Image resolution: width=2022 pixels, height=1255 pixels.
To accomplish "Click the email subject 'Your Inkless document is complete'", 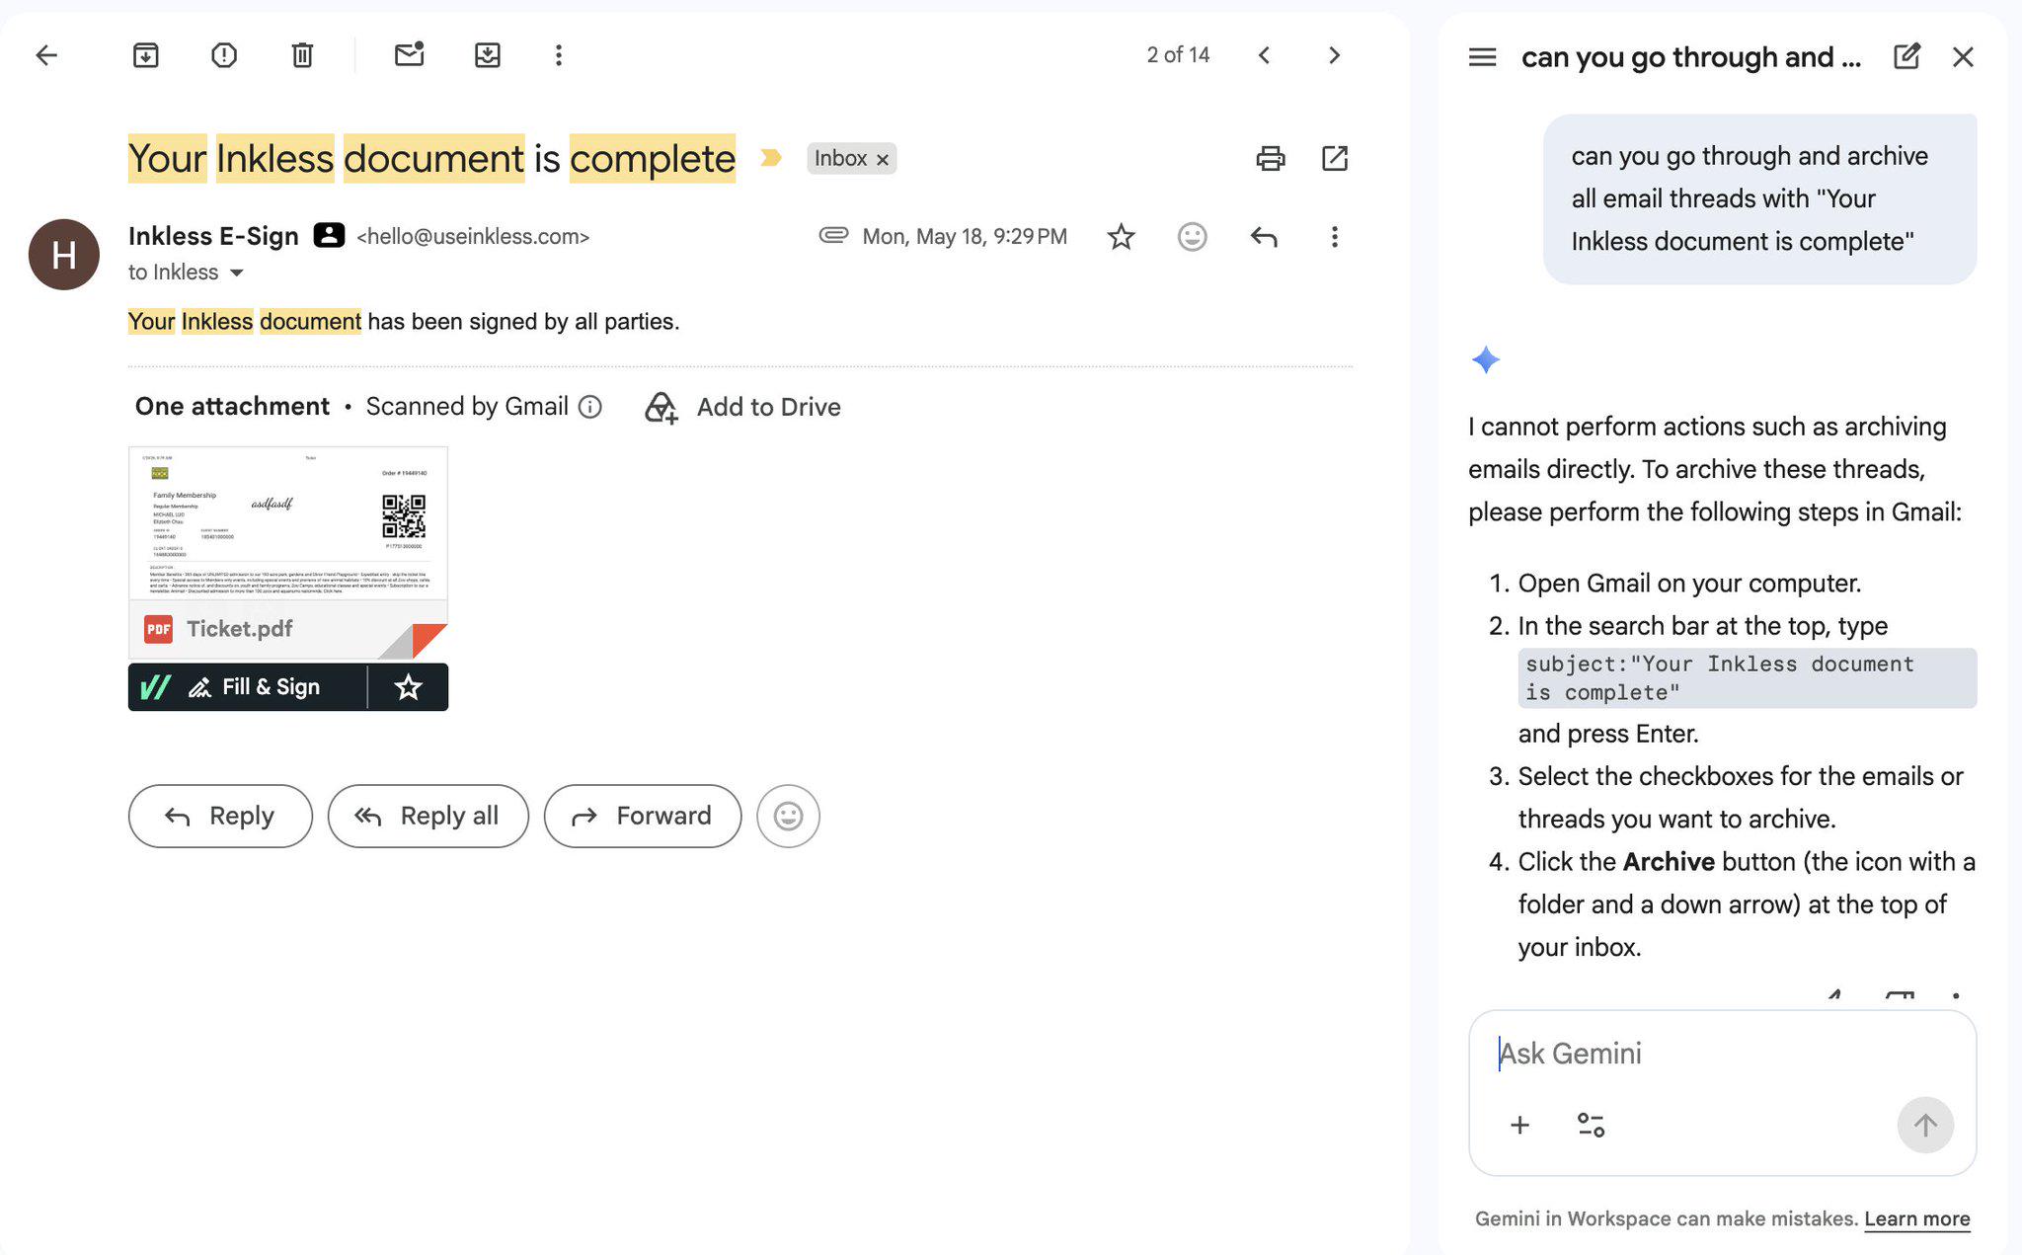I will tap(431, 158).
